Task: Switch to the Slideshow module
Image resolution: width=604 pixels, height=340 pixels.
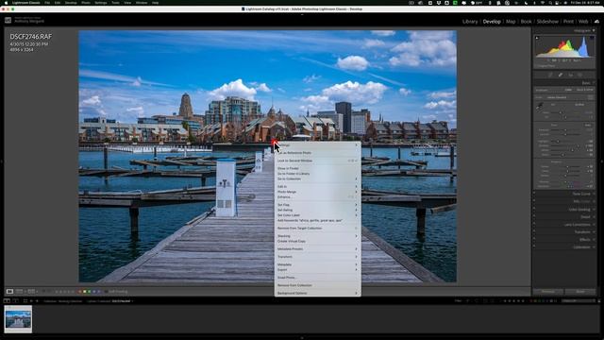Action: tap(547, 22)
